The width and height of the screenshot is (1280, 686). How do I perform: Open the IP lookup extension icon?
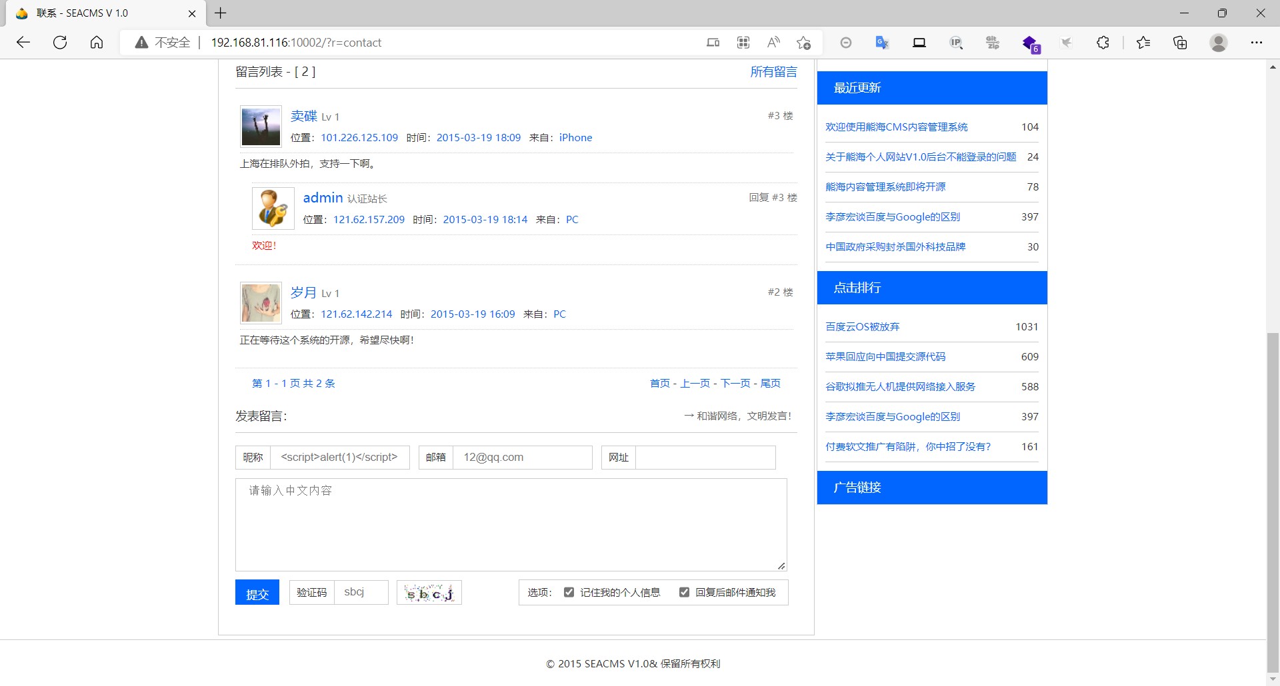click(x=956, y=43)
